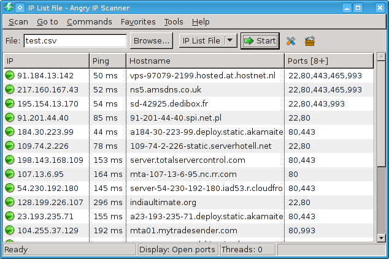Click the 44 ms ping value
Screen dimensions: 389x259
[x=105, y=132]
